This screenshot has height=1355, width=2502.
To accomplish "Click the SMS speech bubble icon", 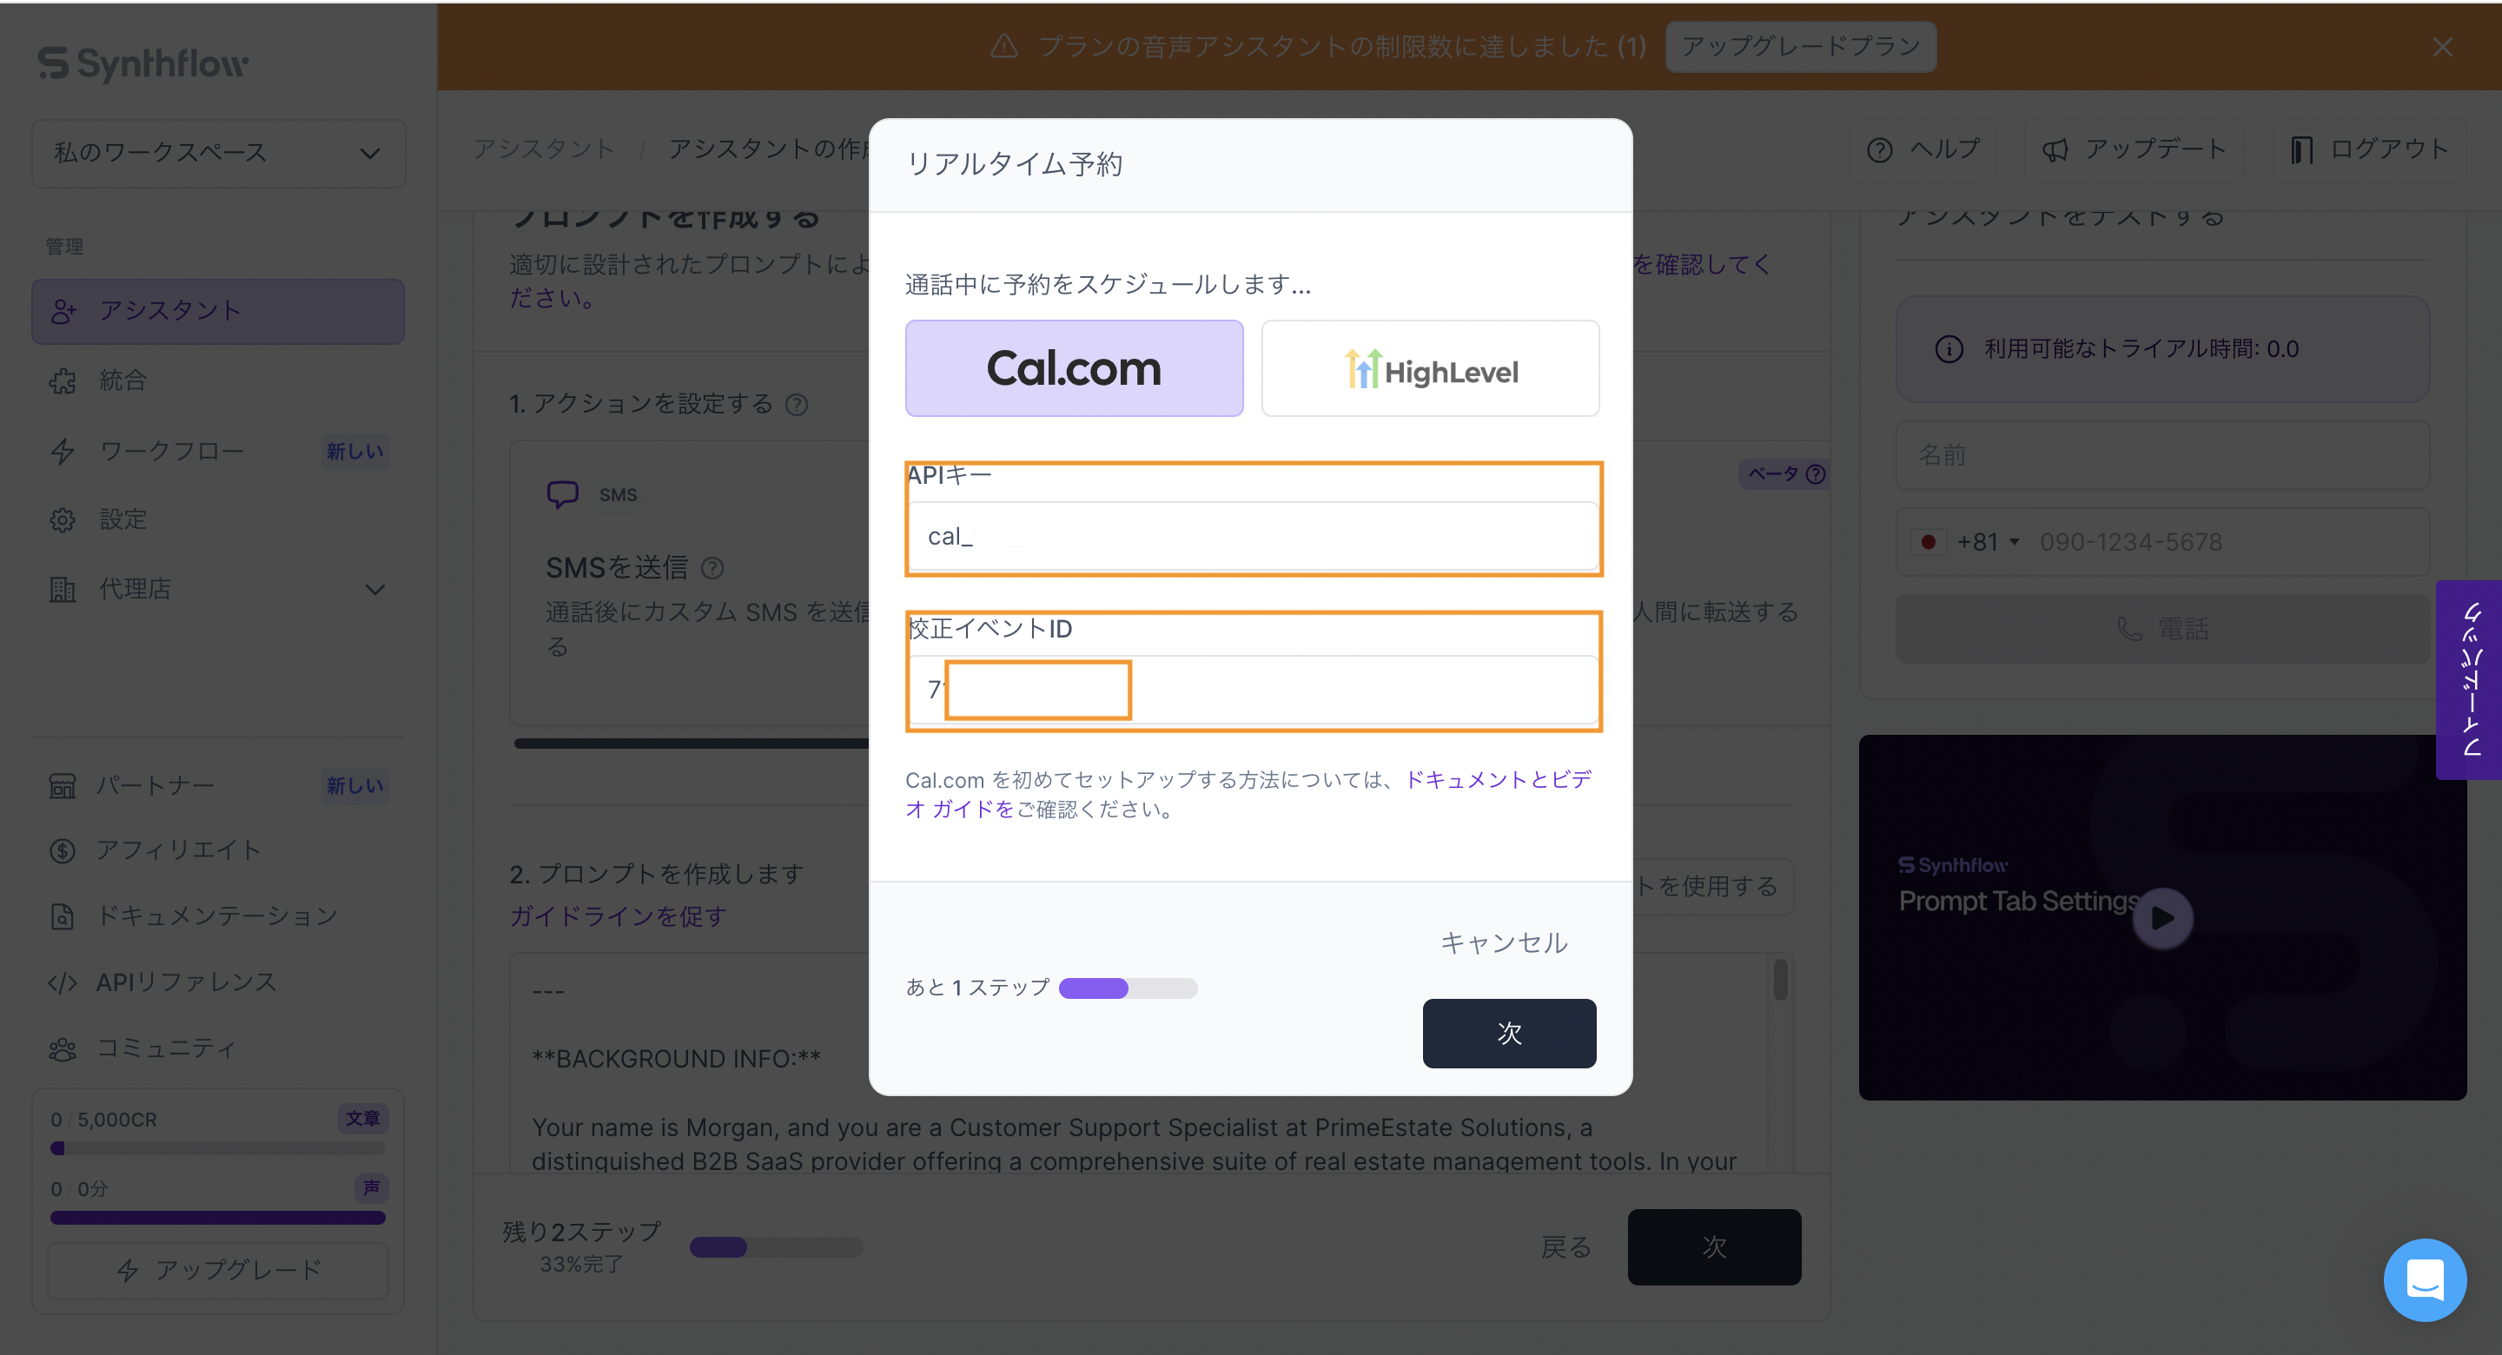I will point(562,494).
